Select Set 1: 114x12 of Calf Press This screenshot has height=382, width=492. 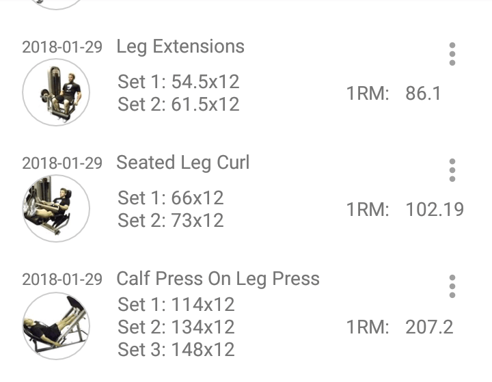176,304
